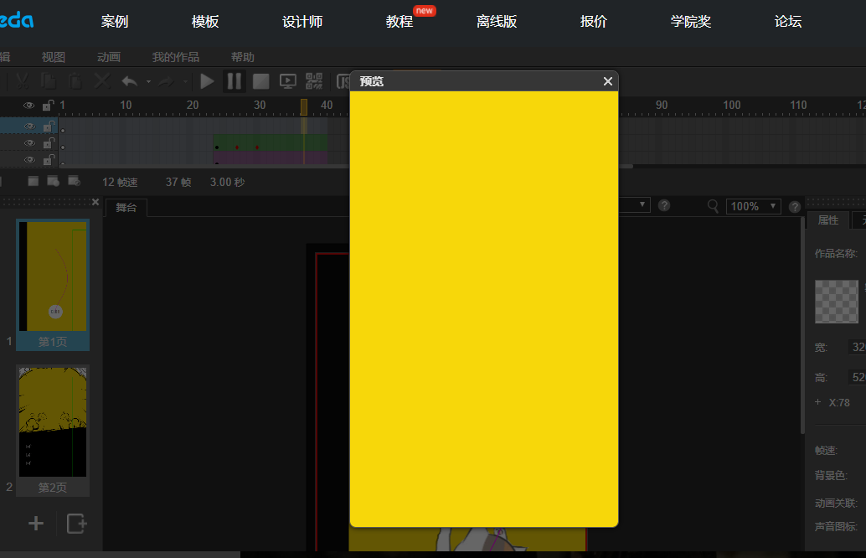Click the preview monitor icon
This screenshot has height=558, width=866.
click(288, 81)
